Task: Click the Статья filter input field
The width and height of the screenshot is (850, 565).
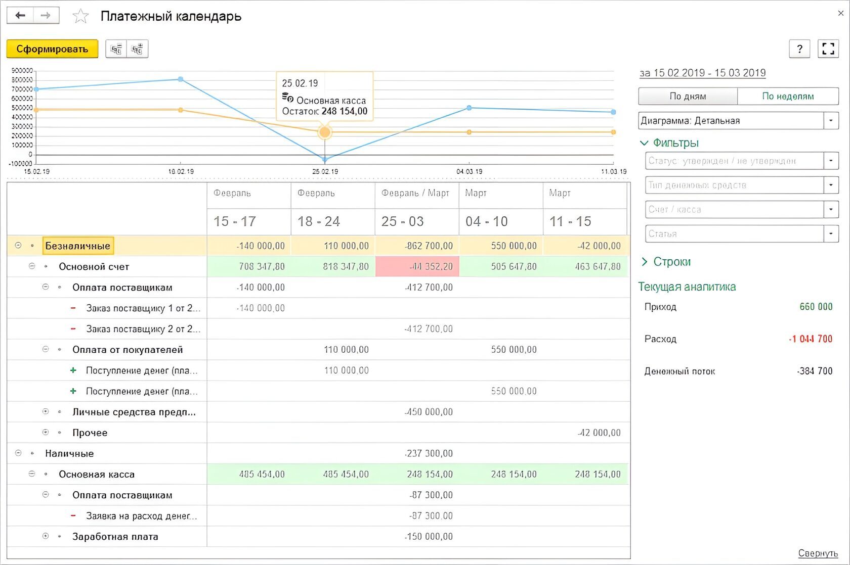Action: point(734,234)
